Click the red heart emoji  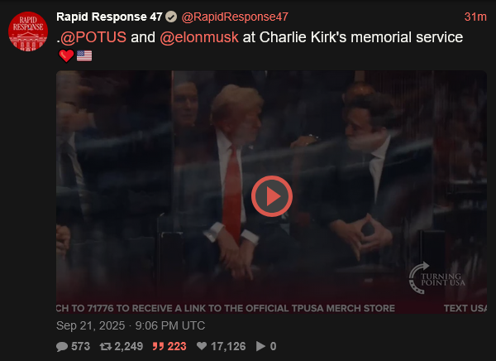(66, 56)
